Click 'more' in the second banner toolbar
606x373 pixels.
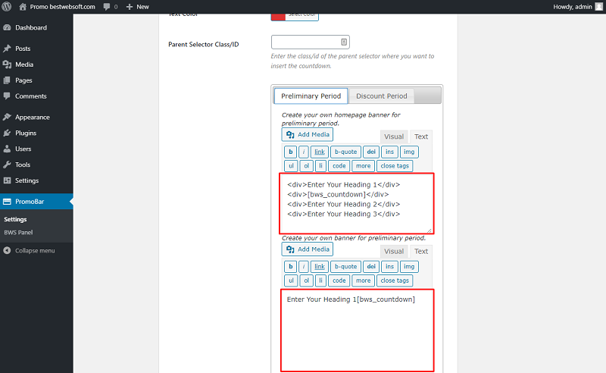pos(364,281)
